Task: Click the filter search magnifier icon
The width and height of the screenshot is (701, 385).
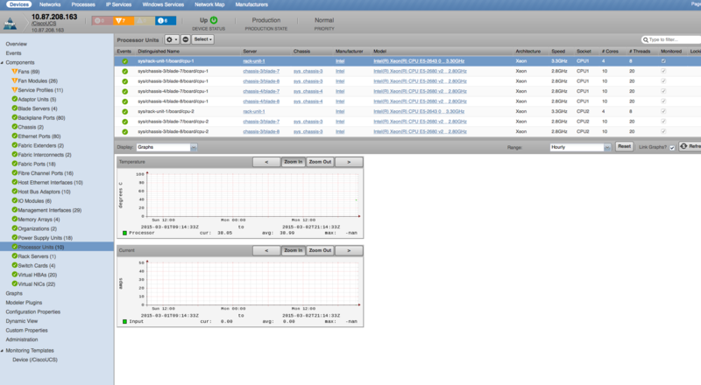Action: 645,39
